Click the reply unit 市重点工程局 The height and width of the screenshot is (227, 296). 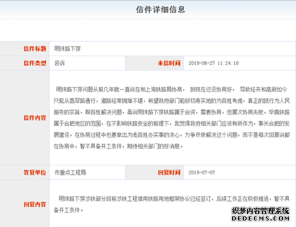[70, 172]
